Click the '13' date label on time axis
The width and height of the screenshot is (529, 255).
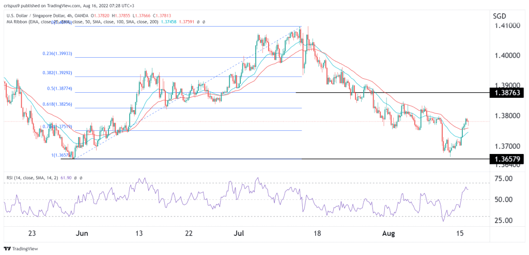point(139,233)
